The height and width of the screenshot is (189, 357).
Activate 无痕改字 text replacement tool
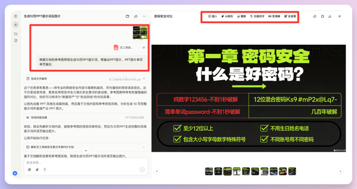(257, 16)
